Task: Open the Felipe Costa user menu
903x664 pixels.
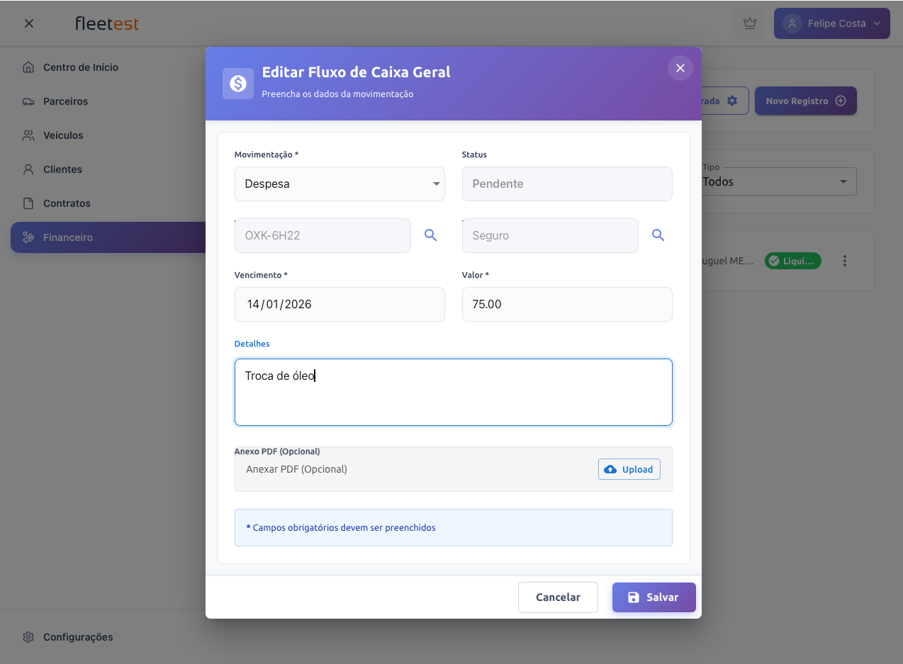Action: pyautogui.click(x=831, y=23)
